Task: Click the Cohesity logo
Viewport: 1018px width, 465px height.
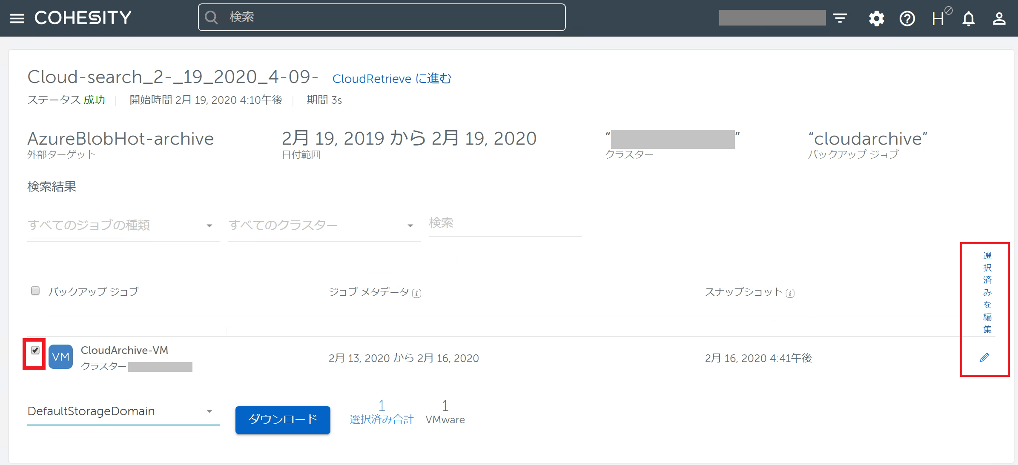Action: (x=83, y=18)
